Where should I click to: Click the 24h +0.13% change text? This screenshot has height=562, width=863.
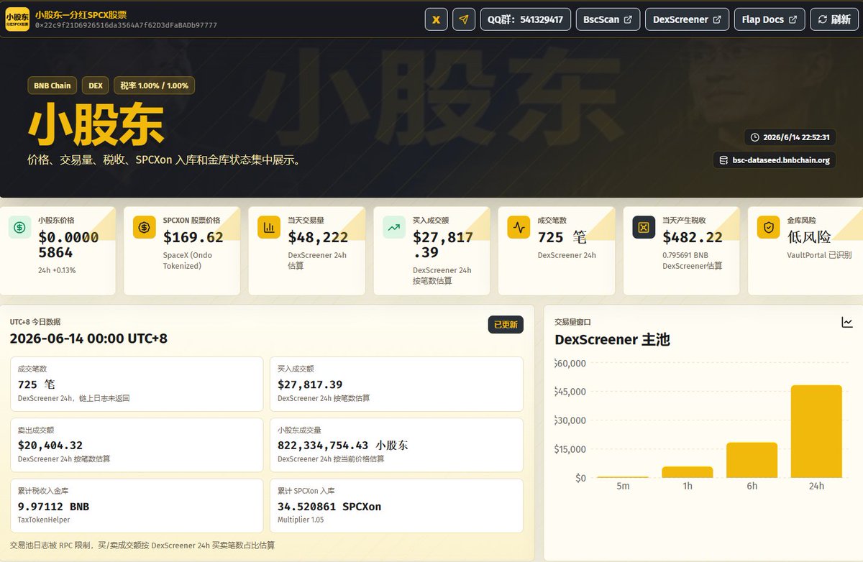tap(57, 270)
